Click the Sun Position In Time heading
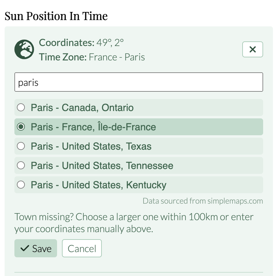 [x=56, y=16]
